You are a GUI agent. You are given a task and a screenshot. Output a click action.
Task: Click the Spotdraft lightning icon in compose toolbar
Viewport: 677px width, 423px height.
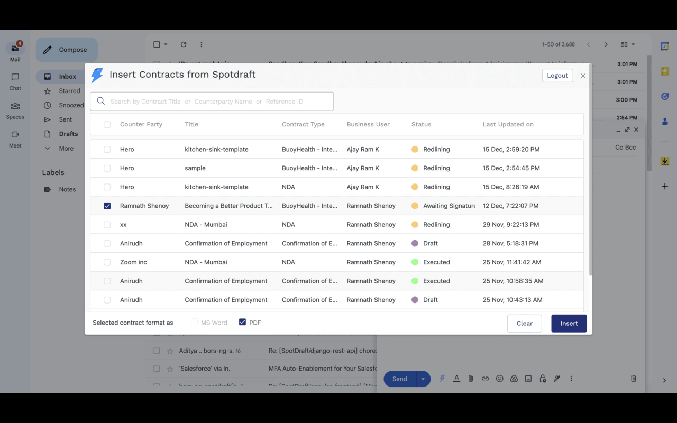(442, 379)
